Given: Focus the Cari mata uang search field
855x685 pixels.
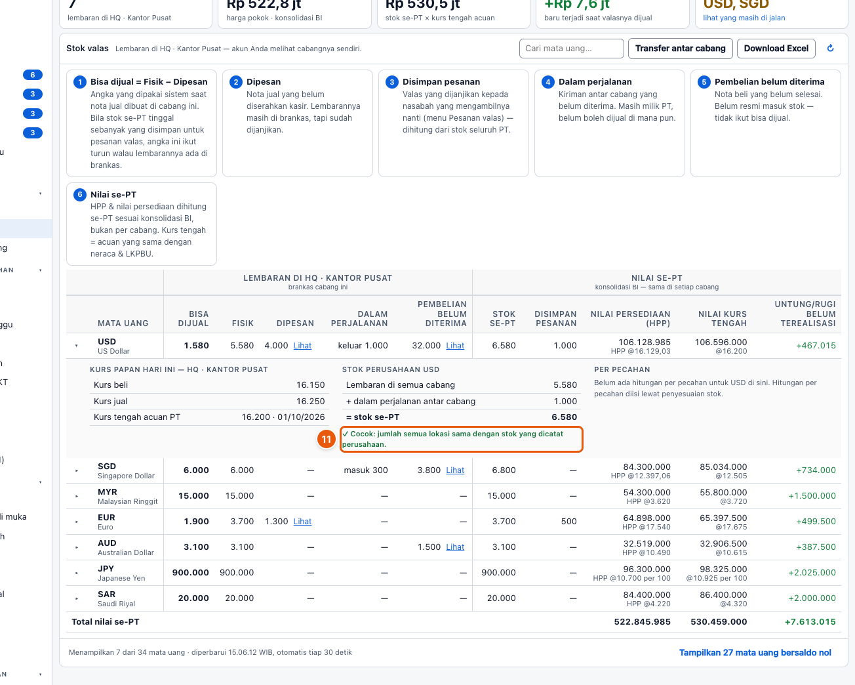Looking at the screenshot, I should 571,49.
